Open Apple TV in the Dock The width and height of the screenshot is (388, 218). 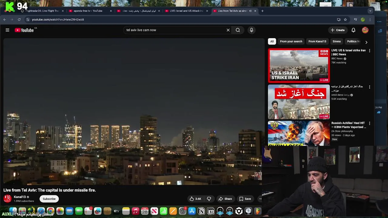pyautogui.click(x=116, y=211)
